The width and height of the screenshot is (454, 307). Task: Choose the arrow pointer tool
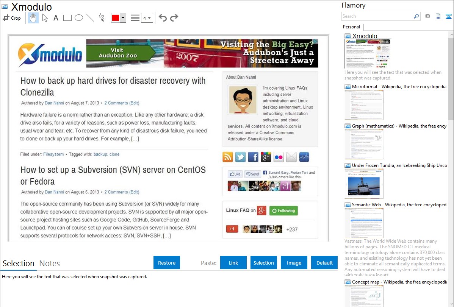coord(45,18)
